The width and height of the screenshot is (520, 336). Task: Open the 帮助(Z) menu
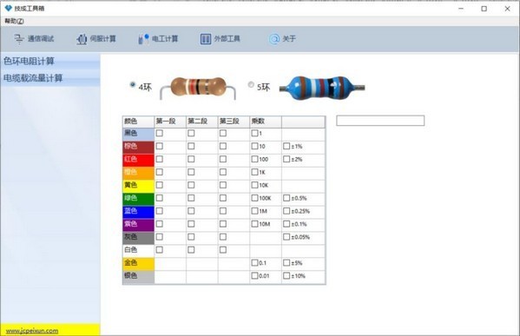point(14,21)
